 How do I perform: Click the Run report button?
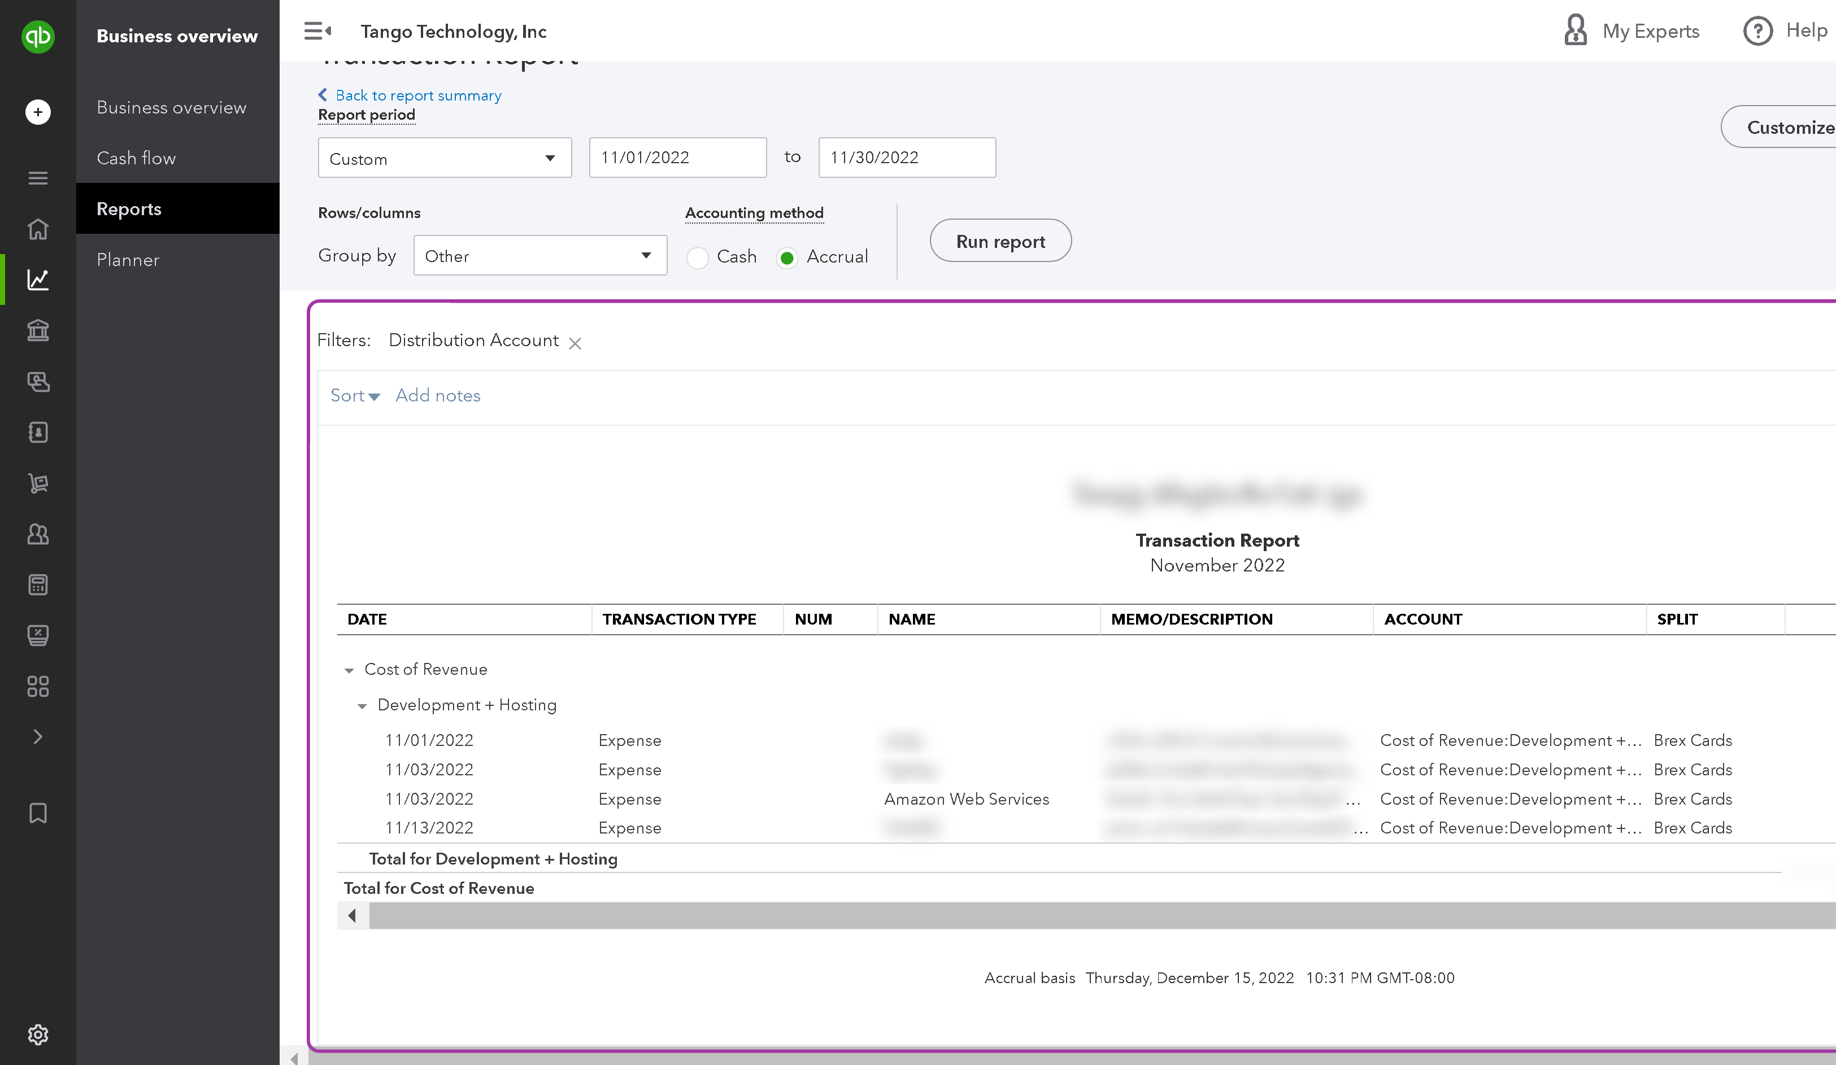(1000, 241)
